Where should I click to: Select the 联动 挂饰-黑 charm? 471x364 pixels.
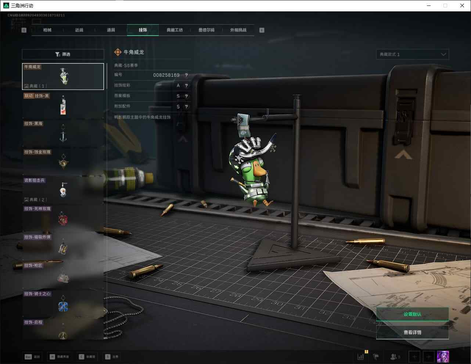pos(63,105)
